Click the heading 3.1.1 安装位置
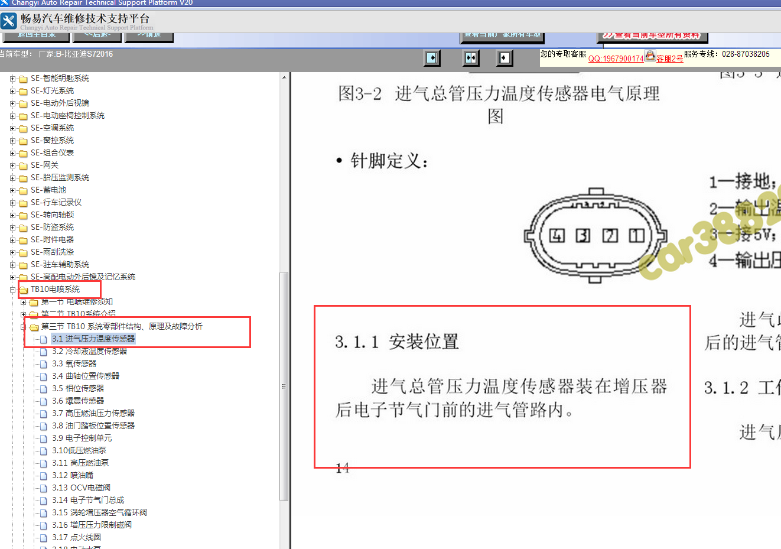This screenshot has width=781, height=549. pyautogui.click(x=397, y=342)
